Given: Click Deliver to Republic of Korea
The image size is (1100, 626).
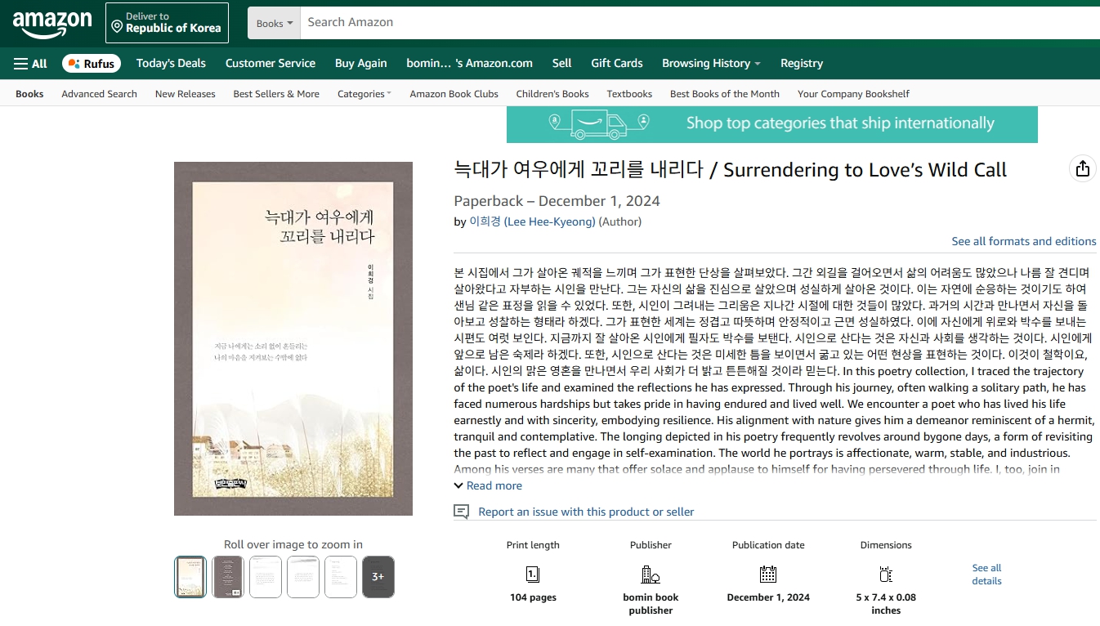Looking at the screenshot, I should click(x=167, y=23).
